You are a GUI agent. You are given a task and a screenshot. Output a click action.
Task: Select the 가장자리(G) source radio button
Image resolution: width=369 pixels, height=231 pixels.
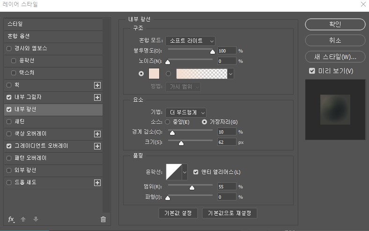204,122
